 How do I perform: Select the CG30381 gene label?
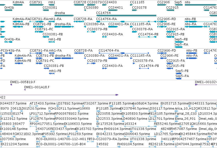(x=50, y=7)
